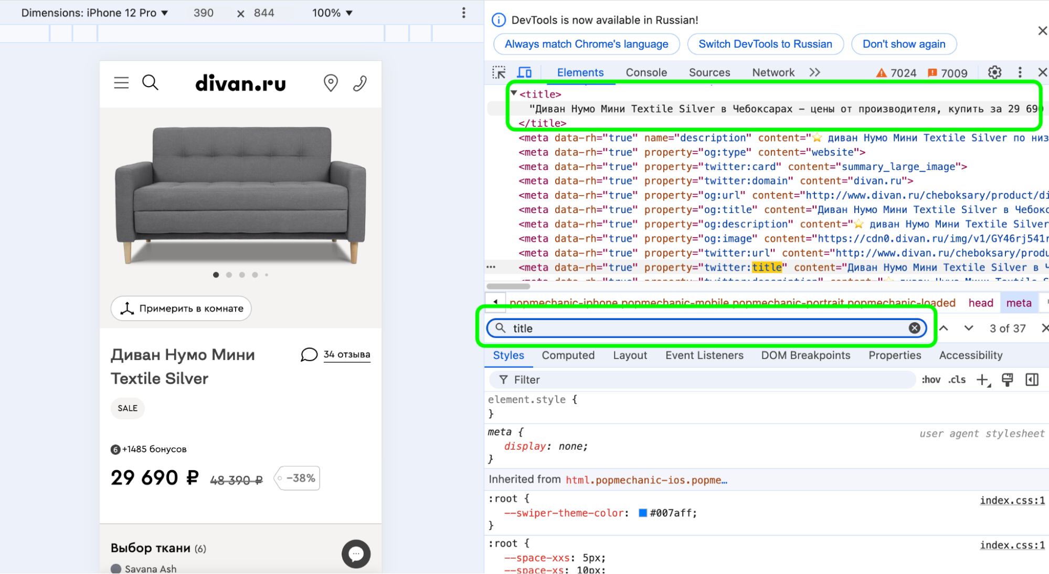Switch to the Network tab
Screen dimensions: 1049x574
[x=773, y=72]
